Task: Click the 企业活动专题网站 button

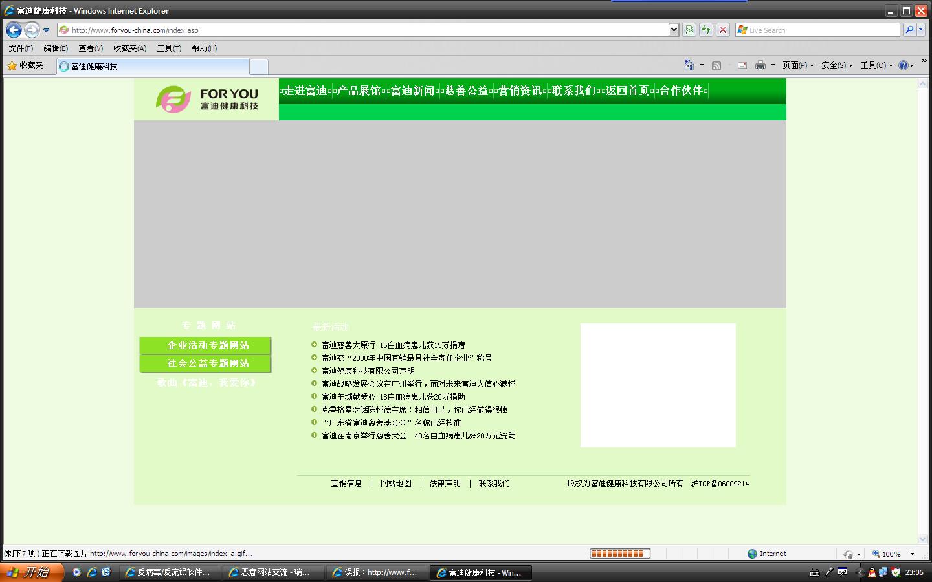Action: pyautogui.click(x=205, y=345)
